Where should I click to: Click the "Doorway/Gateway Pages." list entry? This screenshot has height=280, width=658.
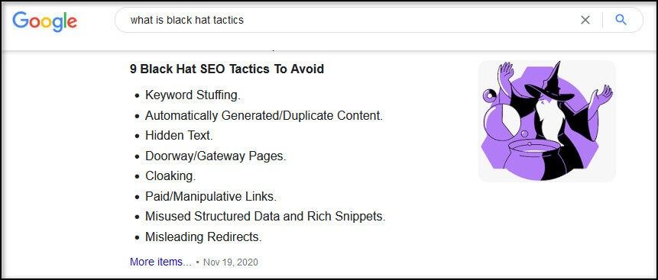tap(216, 156)
